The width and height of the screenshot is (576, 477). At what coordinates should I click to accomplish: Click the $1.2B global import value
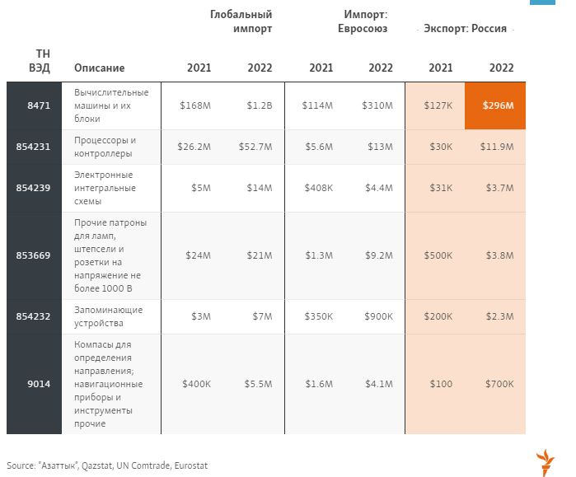(259, 105)
